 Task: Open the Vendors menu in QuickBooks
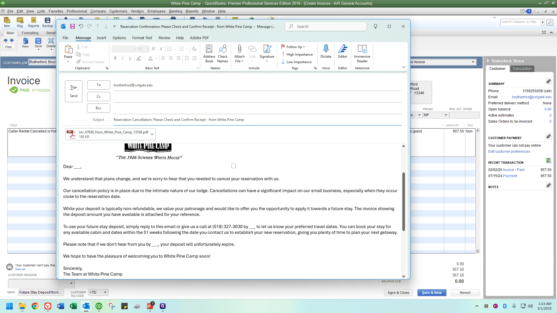137,11
